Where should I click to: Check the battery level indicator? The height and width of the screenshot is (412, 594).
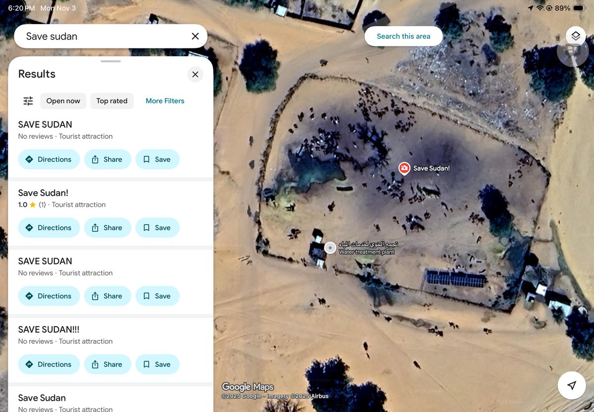coord(578,7)
